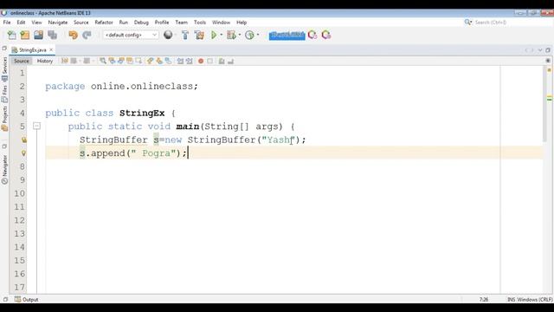Open the Source menu
Screen dimensions: 554x312
coord(81,23)
